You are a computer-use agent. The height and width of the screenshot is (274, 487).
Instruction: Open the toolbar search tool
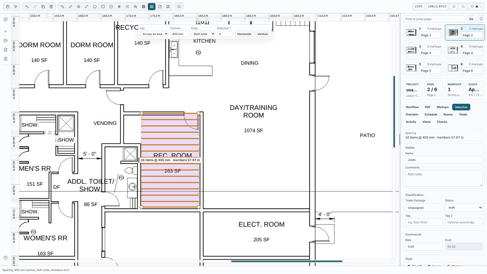(179, 6)
